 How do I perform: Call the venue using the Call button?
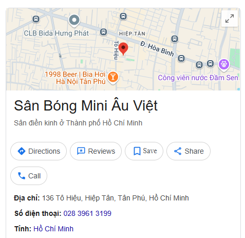[x=29, y=176]
